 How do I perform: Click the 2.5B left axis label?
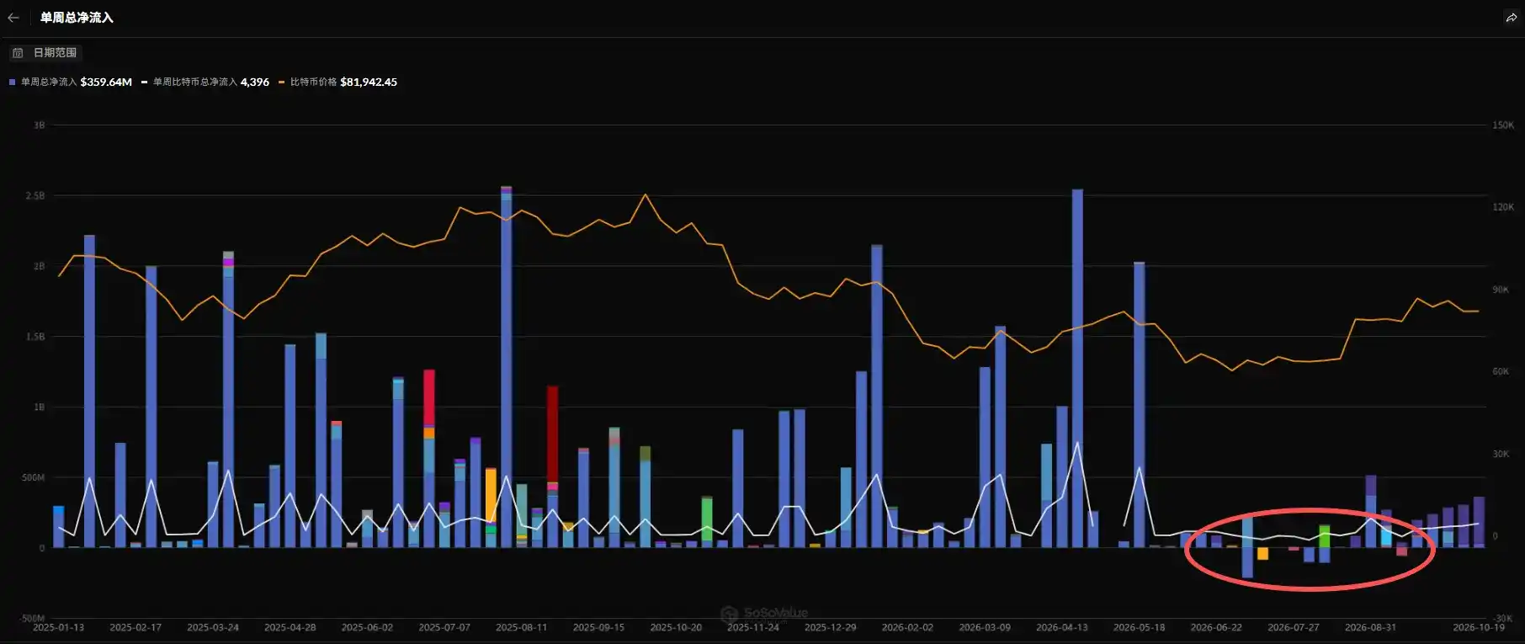click(35, 196)
